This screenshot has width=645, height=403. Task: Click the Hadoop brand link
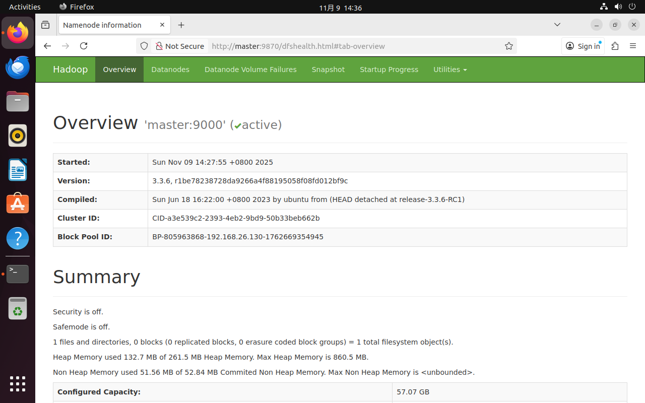coord(70,70)
